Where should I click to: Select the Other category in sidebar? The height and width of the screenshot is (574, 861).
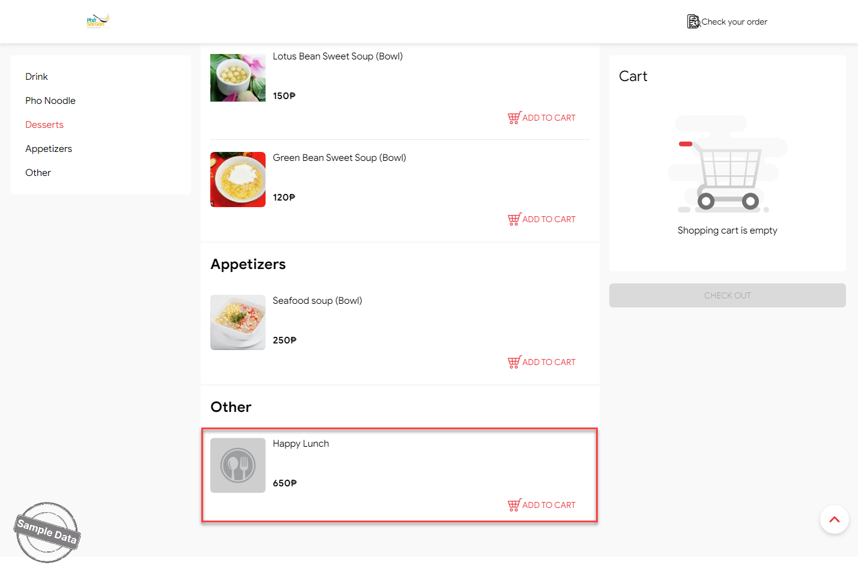[x=38, y=173]
